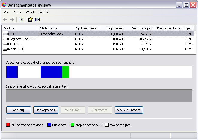Click NTFS in the Media (F:) row
Screen dimensions: 198x140
(79, 49)
